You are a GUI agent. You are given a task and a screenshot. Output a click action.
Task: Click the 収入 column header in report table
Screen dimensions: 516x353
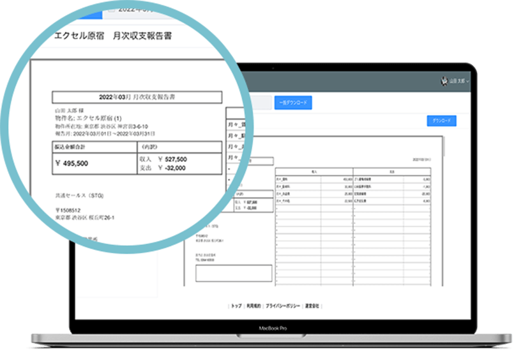[x=314, y=170]
